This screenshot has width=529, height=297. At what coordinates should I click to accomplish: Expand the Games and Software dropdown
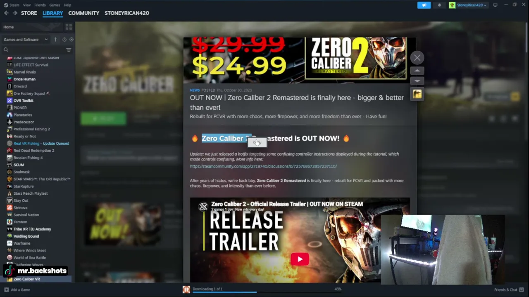click(x=26, y=40)
